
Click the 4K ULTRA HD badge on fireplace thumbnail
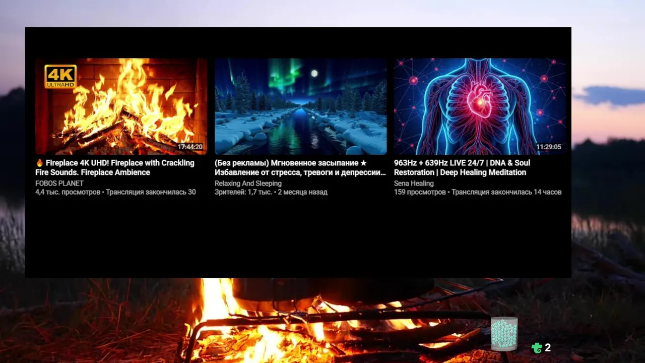click(60, 76)
